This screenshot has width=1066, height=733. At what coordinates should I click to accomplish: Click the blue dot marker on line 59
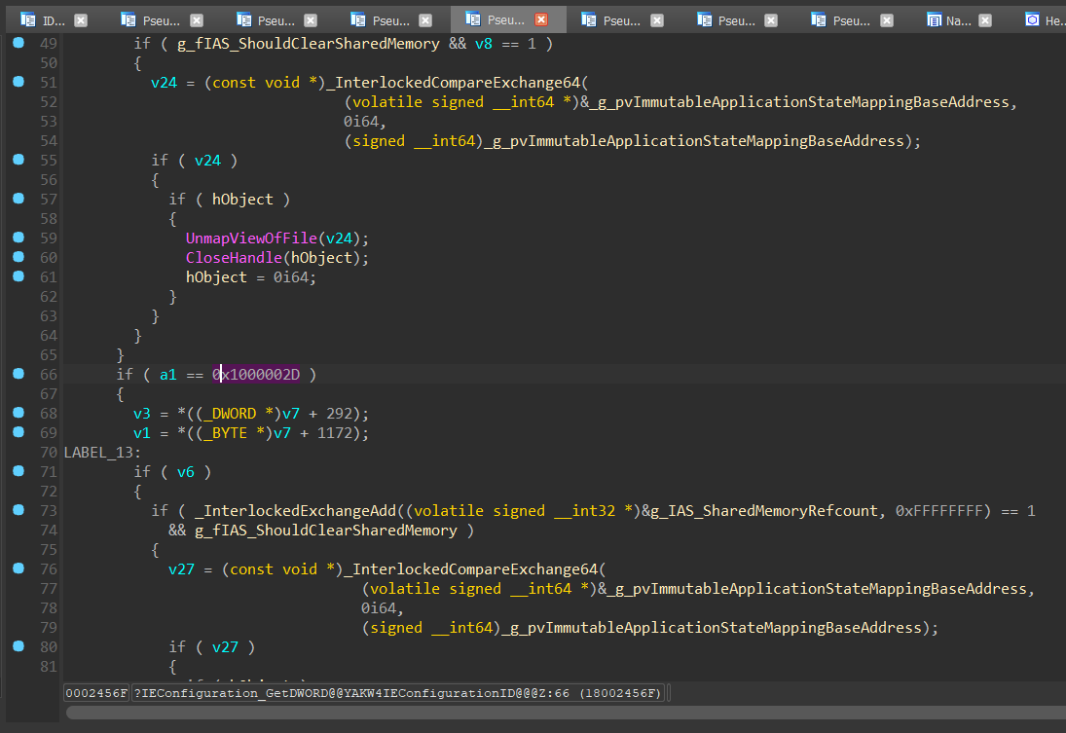[x=18, y=238]
